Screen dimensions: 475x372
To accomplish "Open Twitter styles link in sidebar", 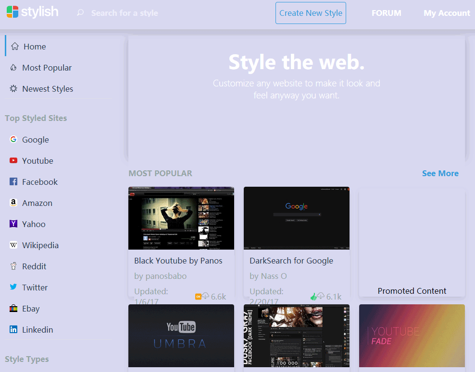I will click(35, 288).
